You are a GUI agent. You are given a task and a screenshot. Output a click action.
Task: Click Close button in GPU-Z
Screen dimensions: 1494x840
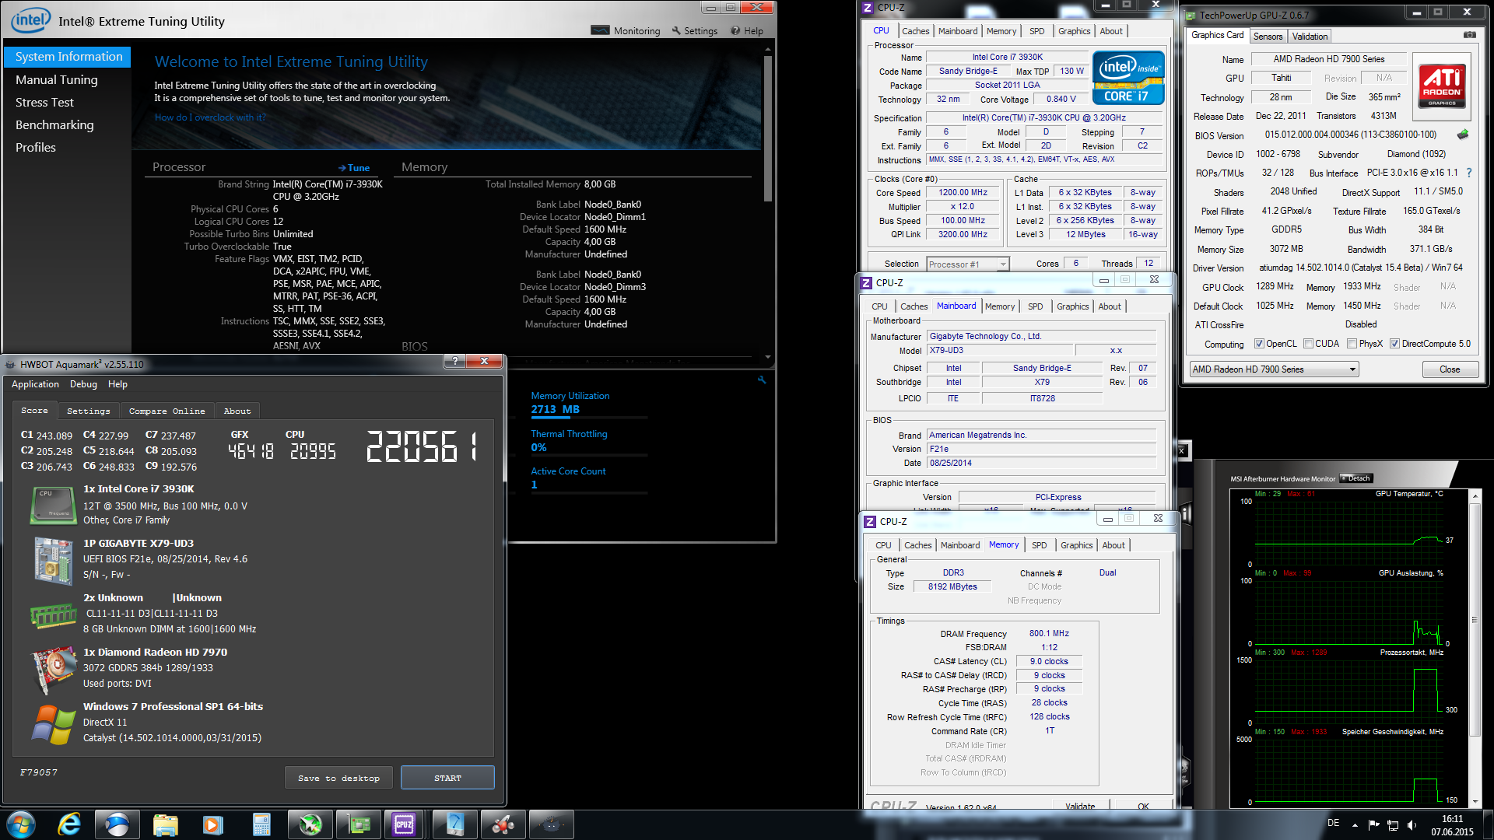1450,369
